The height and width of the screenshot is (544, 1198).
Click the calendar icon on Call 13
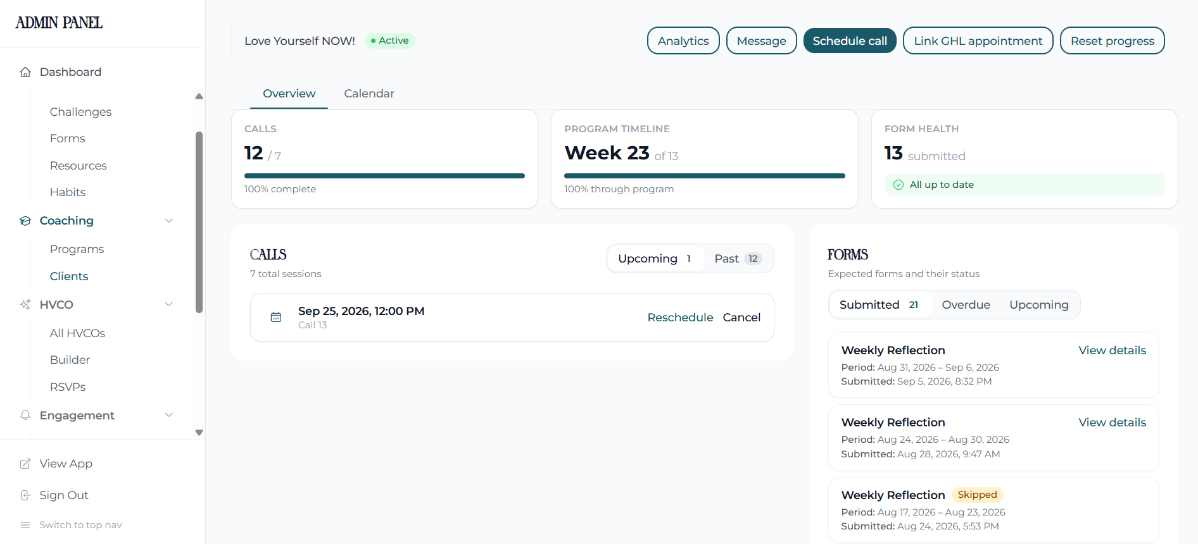(x=276, y=317)
